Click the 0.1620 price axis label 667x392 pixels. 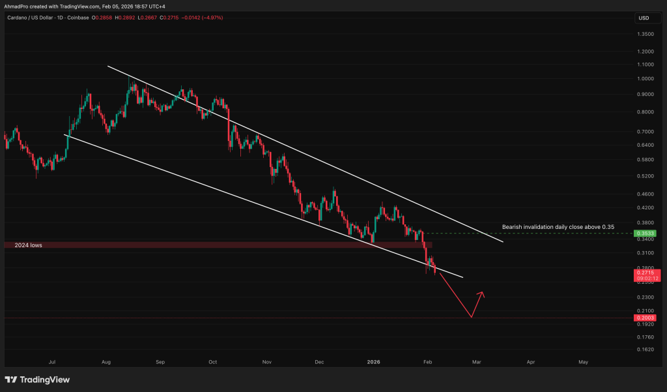click(646, 350)
